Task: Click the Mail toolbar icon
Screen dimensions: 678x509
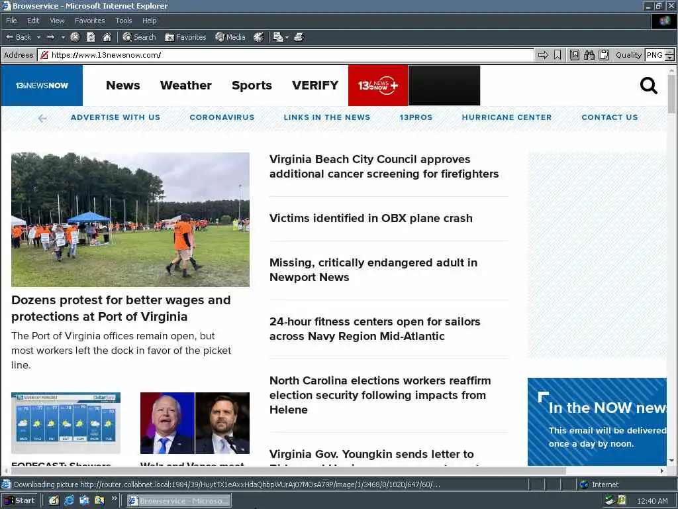Action: point(278,37)
